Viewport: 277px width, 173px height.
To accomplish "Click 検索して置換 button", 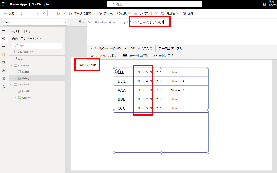I will point(163,56).
